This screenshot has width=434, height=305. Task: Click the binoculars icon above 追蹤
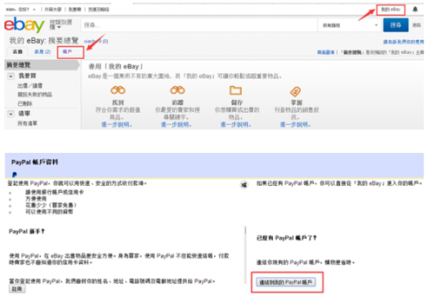(x=177, y=90)
